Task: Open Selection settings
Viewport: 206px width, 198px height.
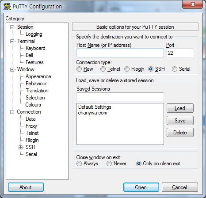Action: 35,98
